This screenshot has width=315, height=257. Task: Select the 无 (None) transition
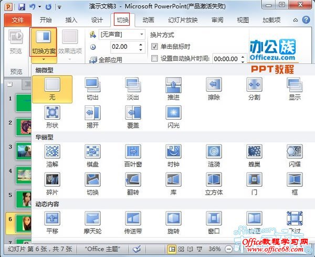(52, 89)
